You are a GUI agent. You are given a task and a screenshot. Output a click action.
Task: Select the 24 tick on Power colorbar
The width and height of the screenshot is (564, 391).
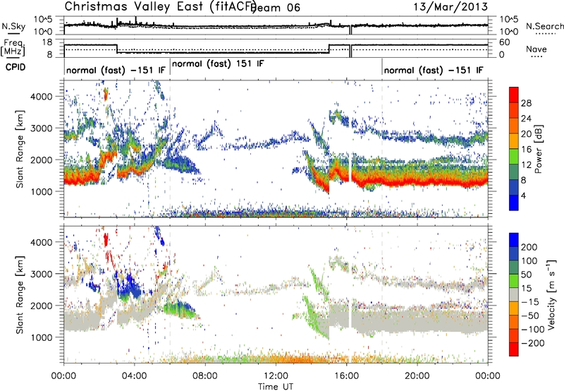(526, 119)
